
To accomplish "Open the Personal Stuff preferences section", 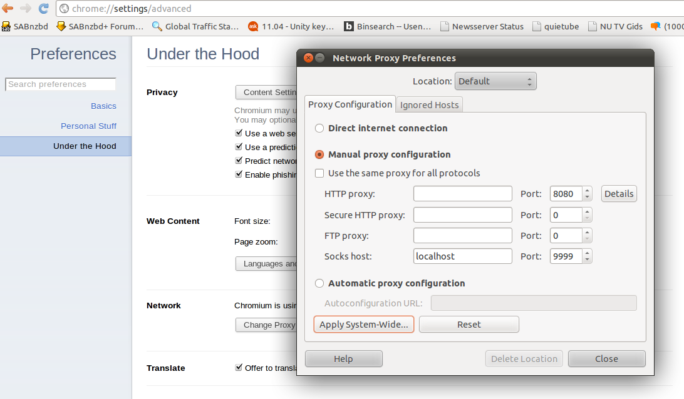I will coord(88,126).
